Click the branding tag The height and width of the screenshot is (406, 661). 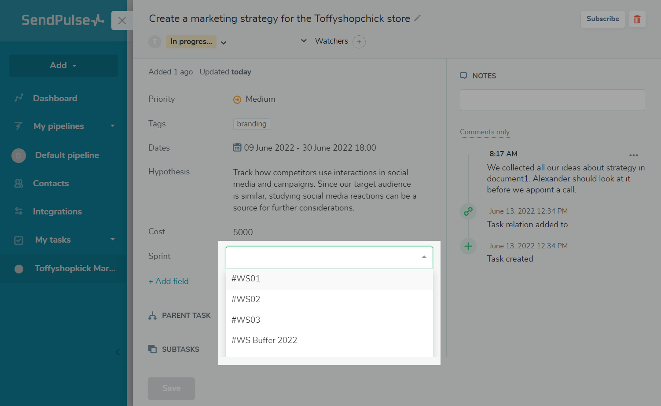(251, 124)
